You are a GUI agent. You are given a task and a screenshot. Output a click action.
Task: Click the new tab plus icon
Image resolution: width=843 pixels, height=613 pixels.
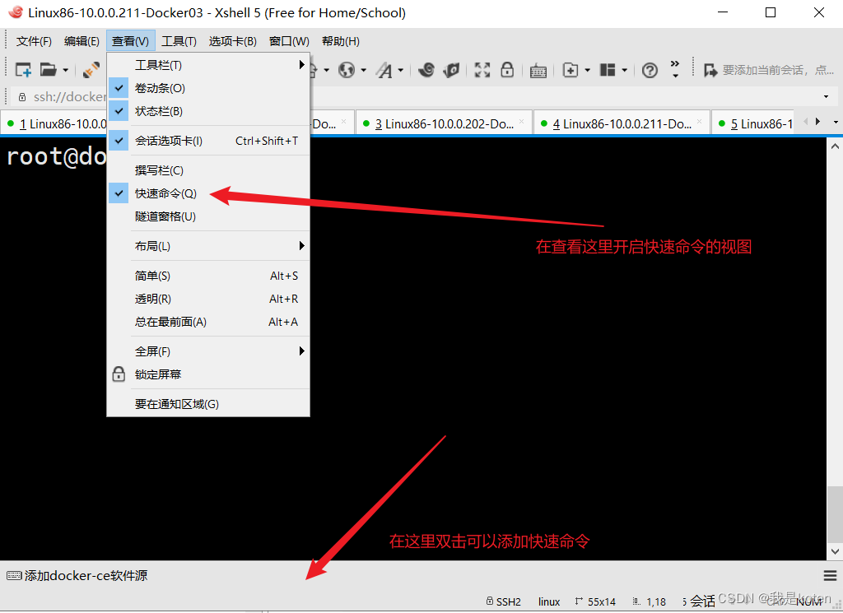click(571, 70)
